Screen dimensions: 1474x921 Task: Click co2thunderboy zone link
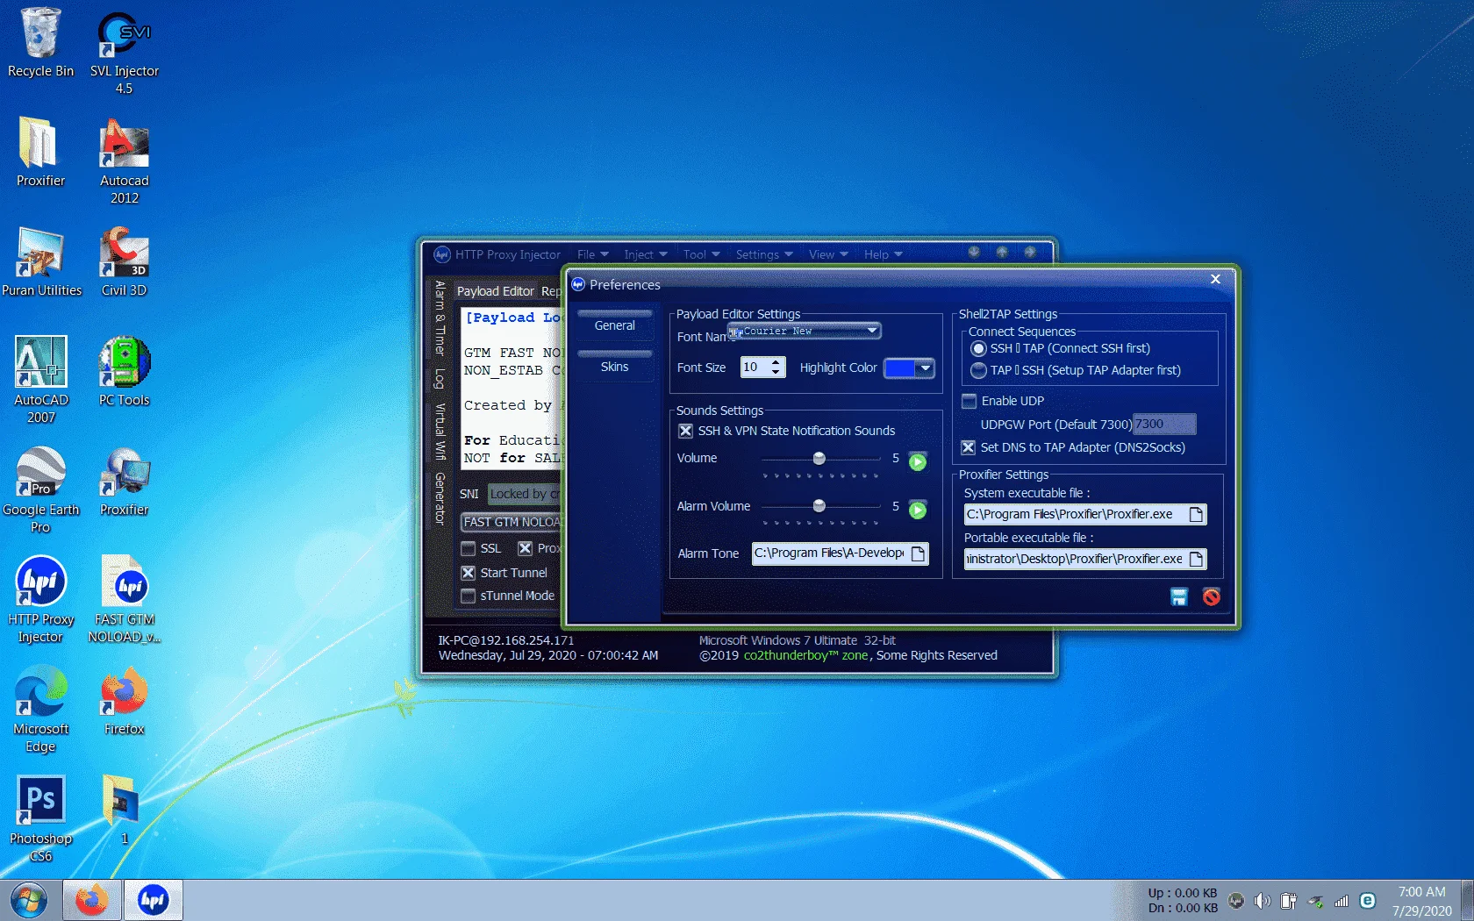[x=805, y=655]
